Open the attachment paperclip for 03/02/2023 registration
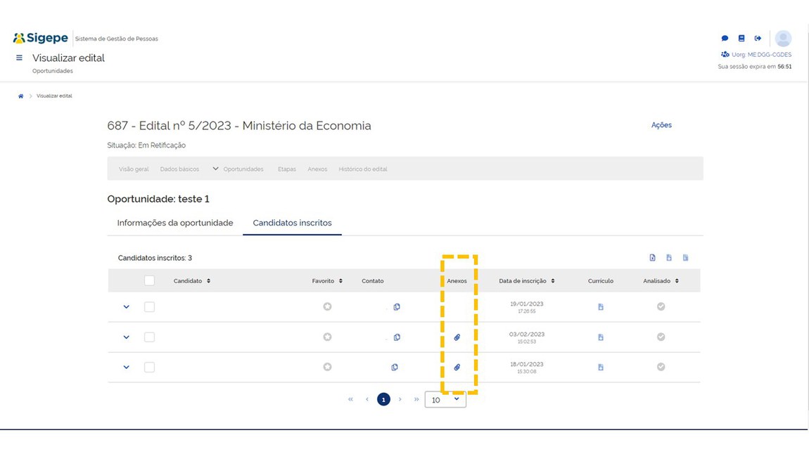809x454 pixels. 457,337
